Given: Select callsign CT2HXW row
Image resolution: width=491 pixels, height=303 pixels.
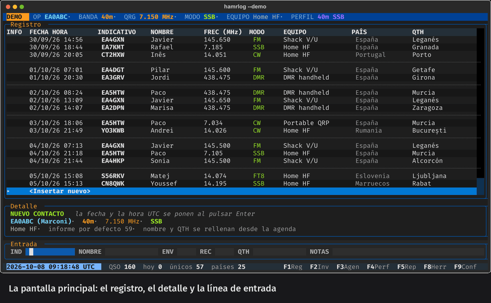Looking at the screenshot, I should pyautogui.click(x=242, y=55).
